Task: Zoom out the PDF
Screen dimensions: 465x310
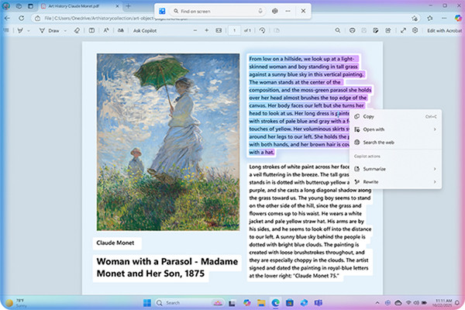Action: 195,30
